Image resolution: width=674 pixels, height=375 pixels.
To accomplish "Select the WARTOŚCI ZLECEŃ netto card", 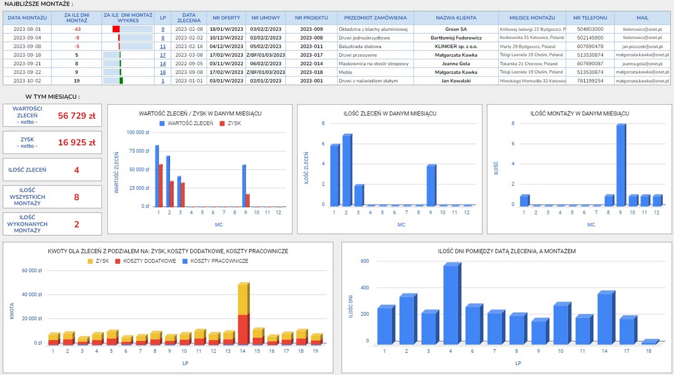I will (x=52, y=116).
